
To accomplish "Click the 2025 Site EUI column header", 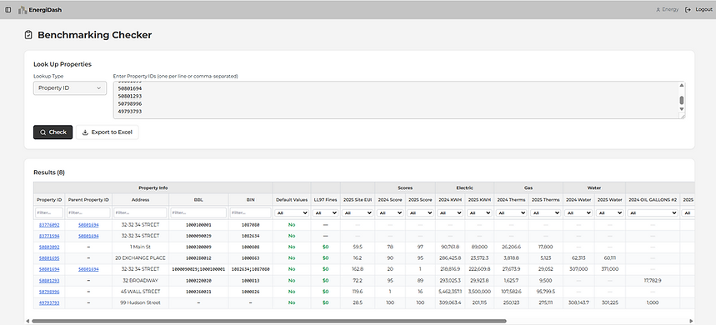I will tap(358, 200).
